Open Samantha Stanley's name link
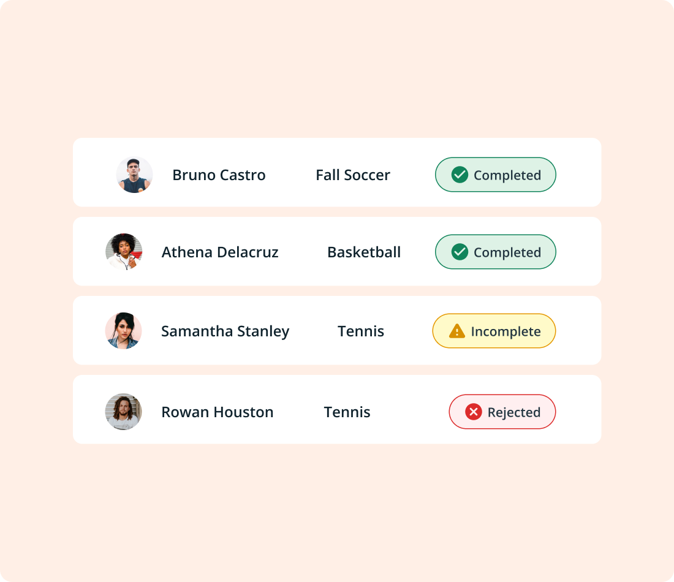This screenshot has width=674, height=582. point(225,331)
